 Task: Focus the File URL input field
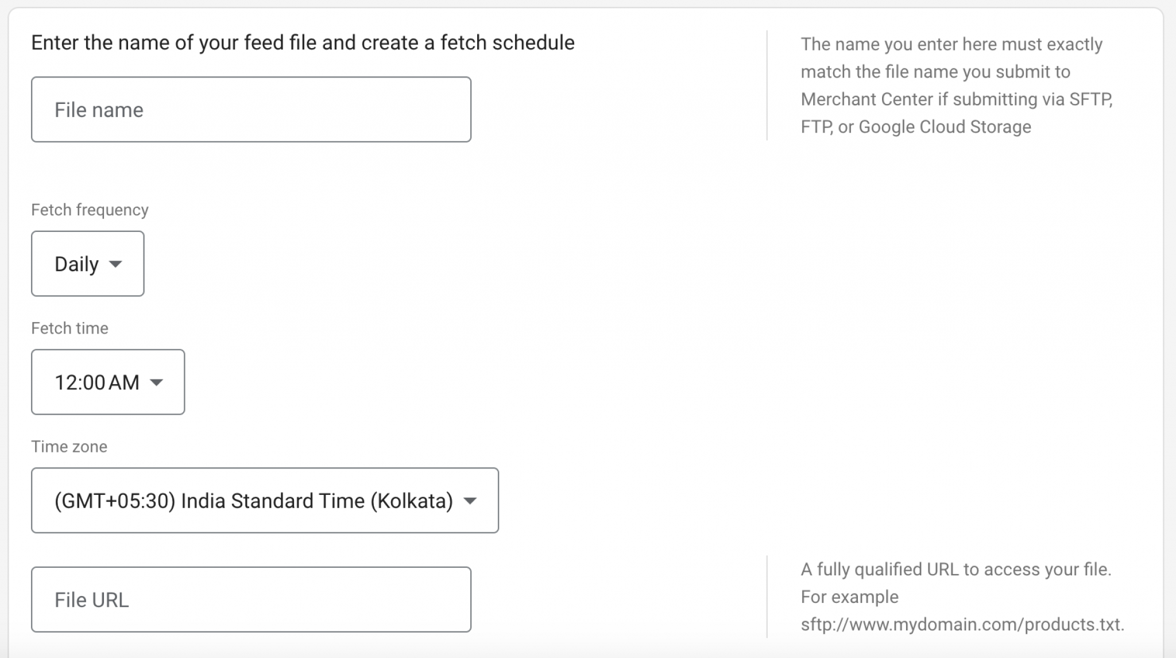(x=251, y=599)
